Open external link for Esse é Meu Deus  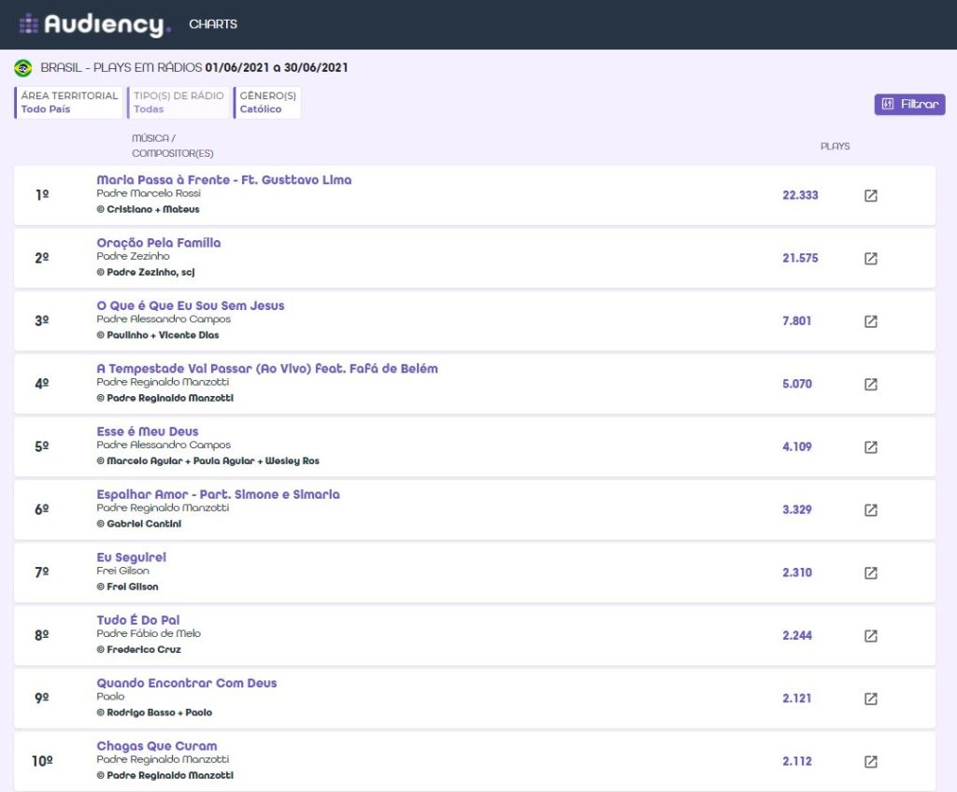tap(871, 446)
